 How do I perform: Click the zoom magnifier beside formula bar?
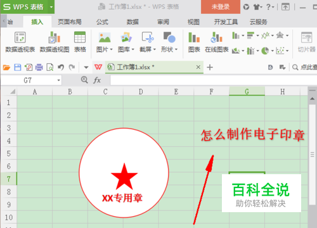pyautogui.click(x=84, y=80)
